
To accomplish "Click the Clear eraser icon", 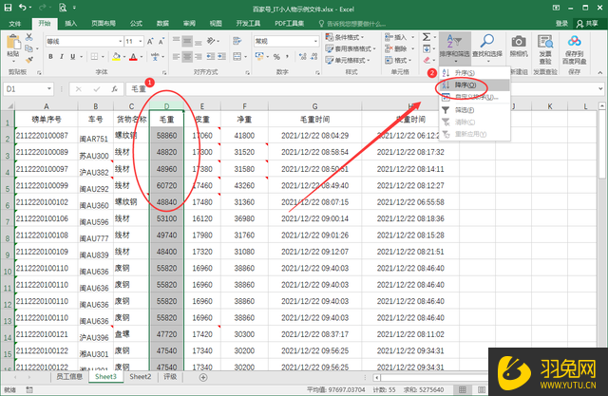I will point(427,61).
